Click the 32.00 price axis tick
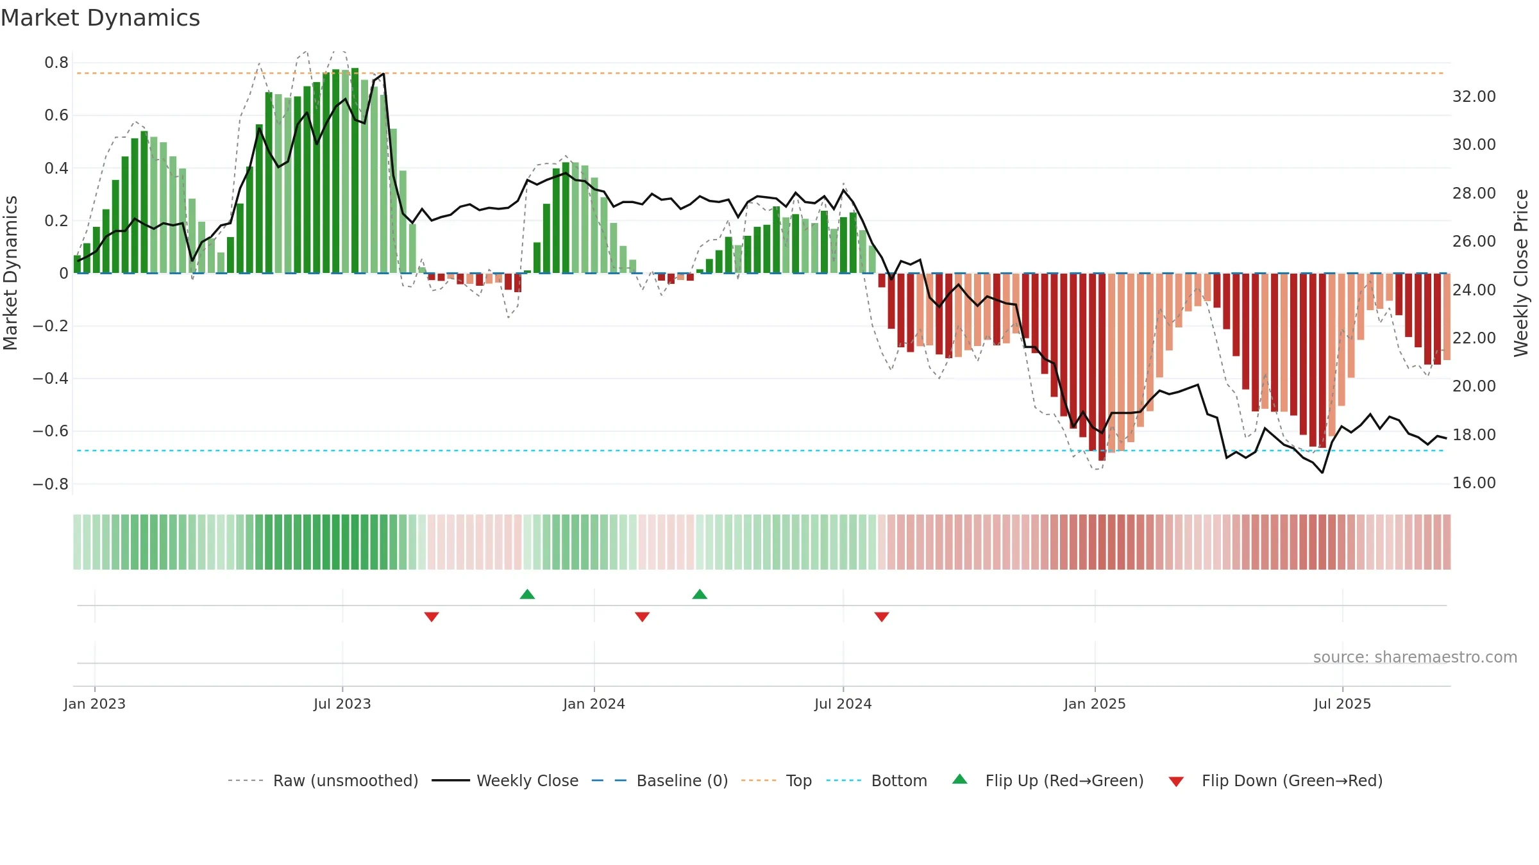Image resolution: width=1539 pixels, height=865 pixels. (x=1474, y=97)
